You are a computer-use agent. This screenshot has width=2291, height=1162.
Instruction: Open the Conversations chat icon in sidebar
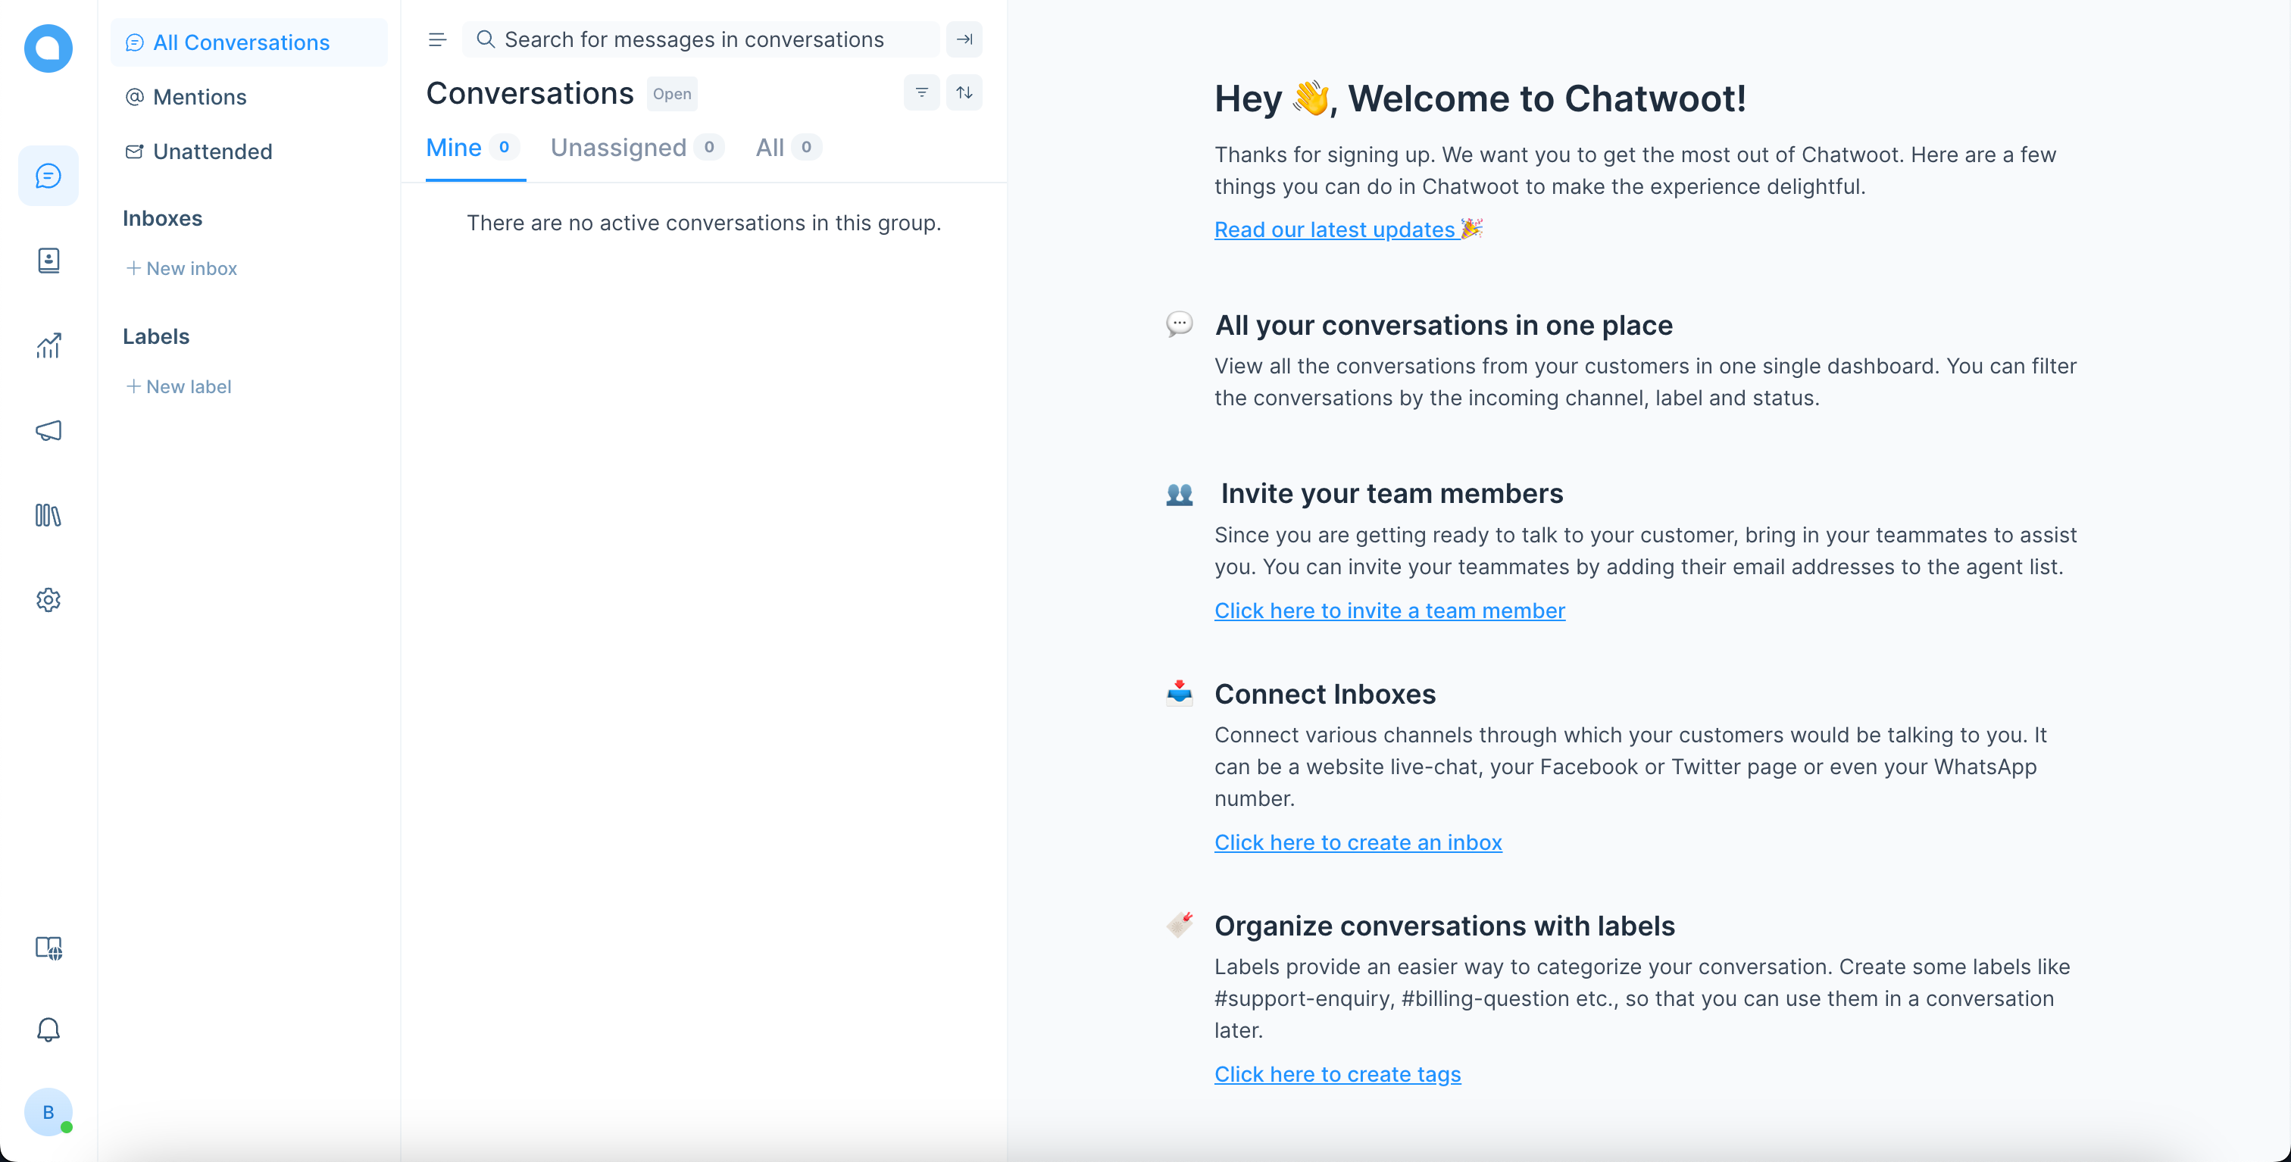click(x=48, y=176)
